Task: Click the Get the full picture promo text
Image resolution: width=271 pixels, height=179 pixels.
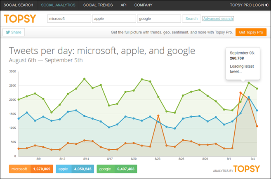Action: point(172,32)
